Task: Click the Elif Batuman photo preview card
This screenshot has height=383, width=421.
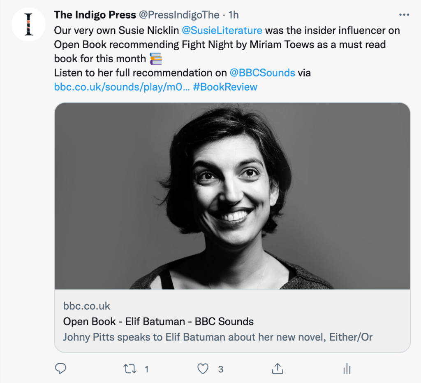Action: [234, 198]
